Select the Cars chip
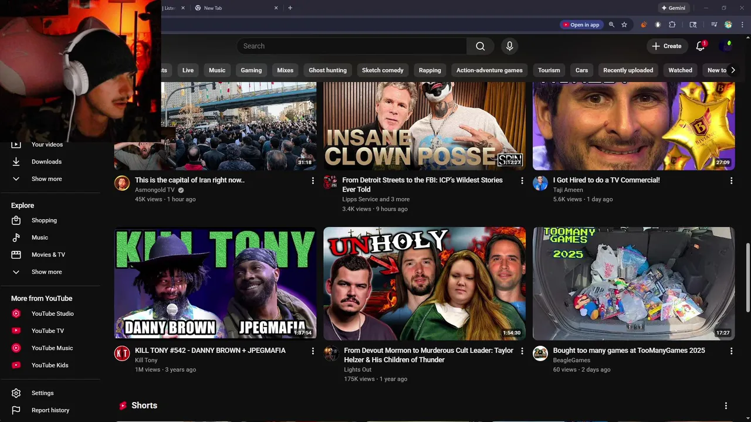 click(581, 70)
